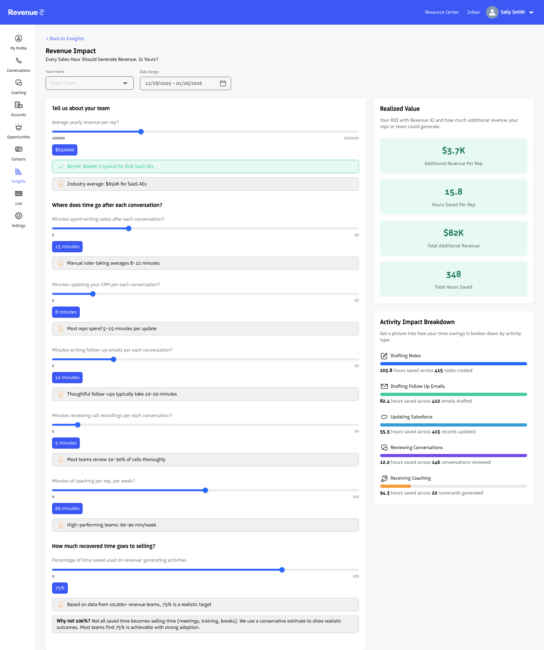
Task: Open Resource Center
Action: pyautogui.click(x=442, y=12)
